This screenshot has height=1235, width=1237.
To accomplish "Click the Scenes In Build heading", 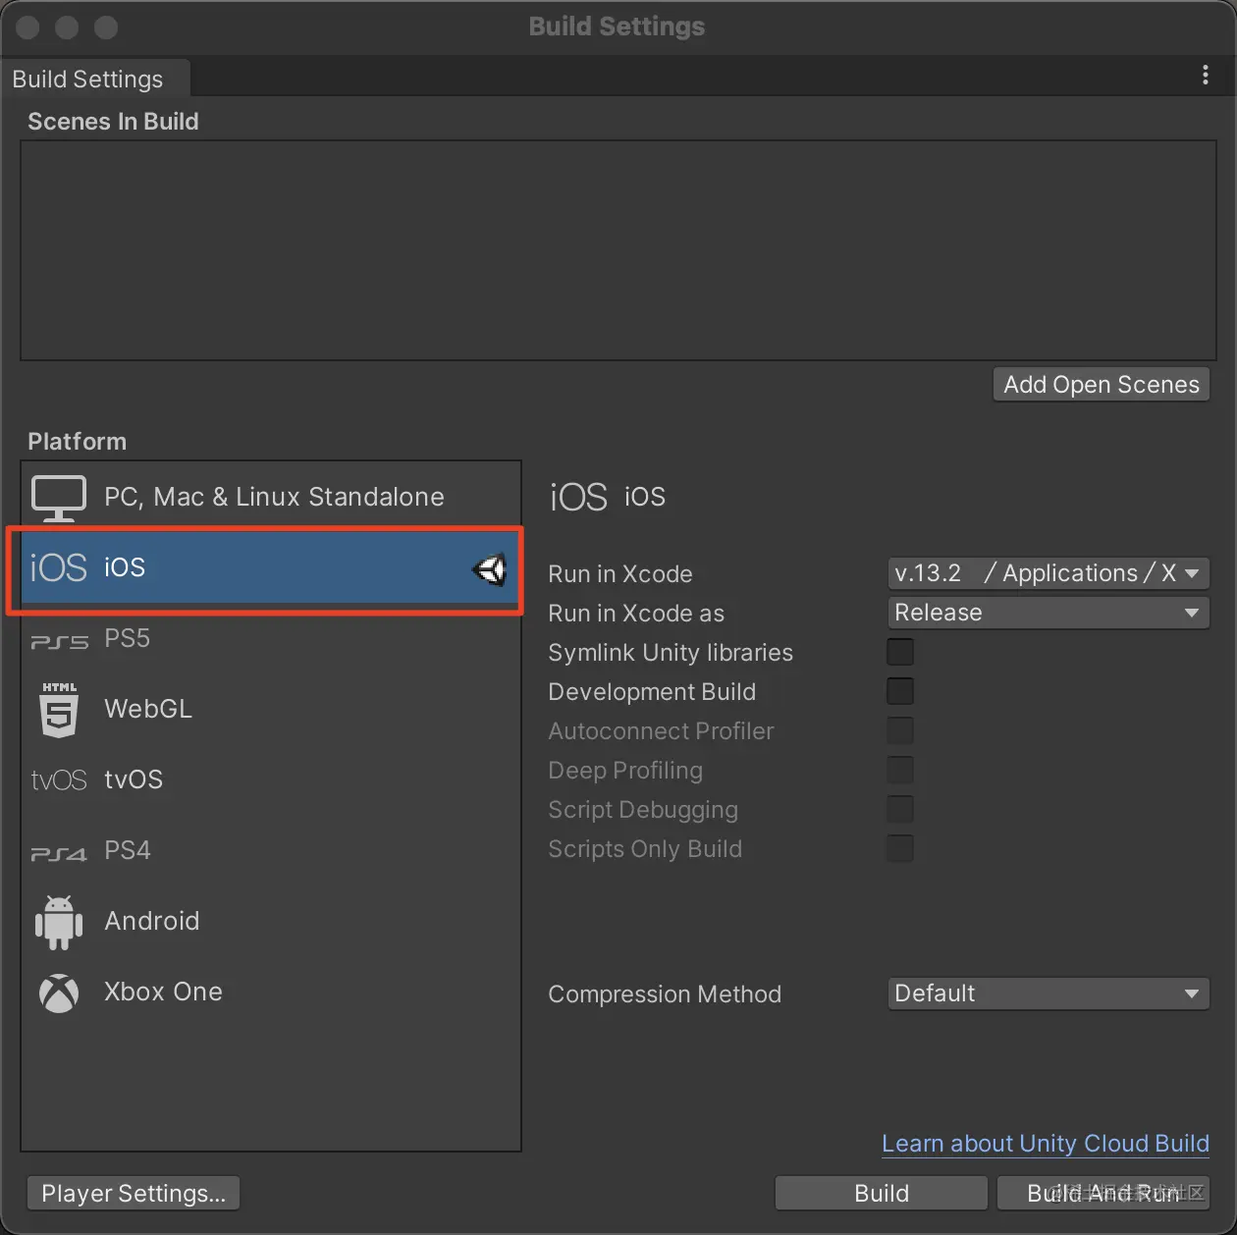I will pyautogui.click(x=113, y=122).
